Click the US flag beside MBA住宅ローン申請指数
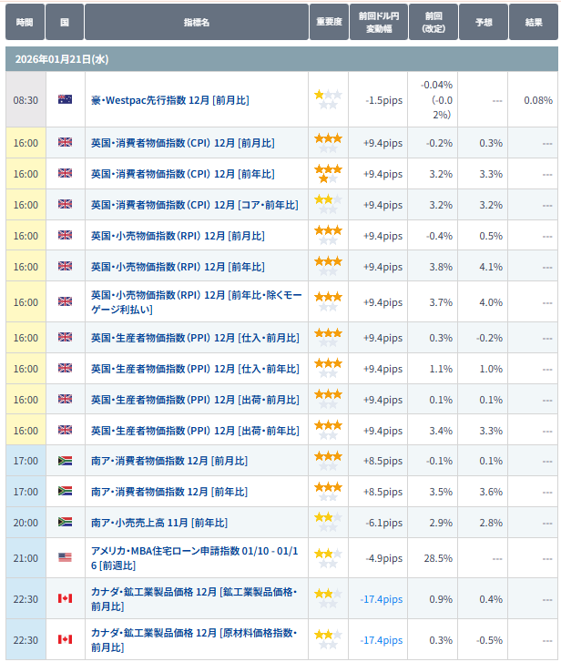The width and height of the screenshot is (561, 662). (65, 557)
